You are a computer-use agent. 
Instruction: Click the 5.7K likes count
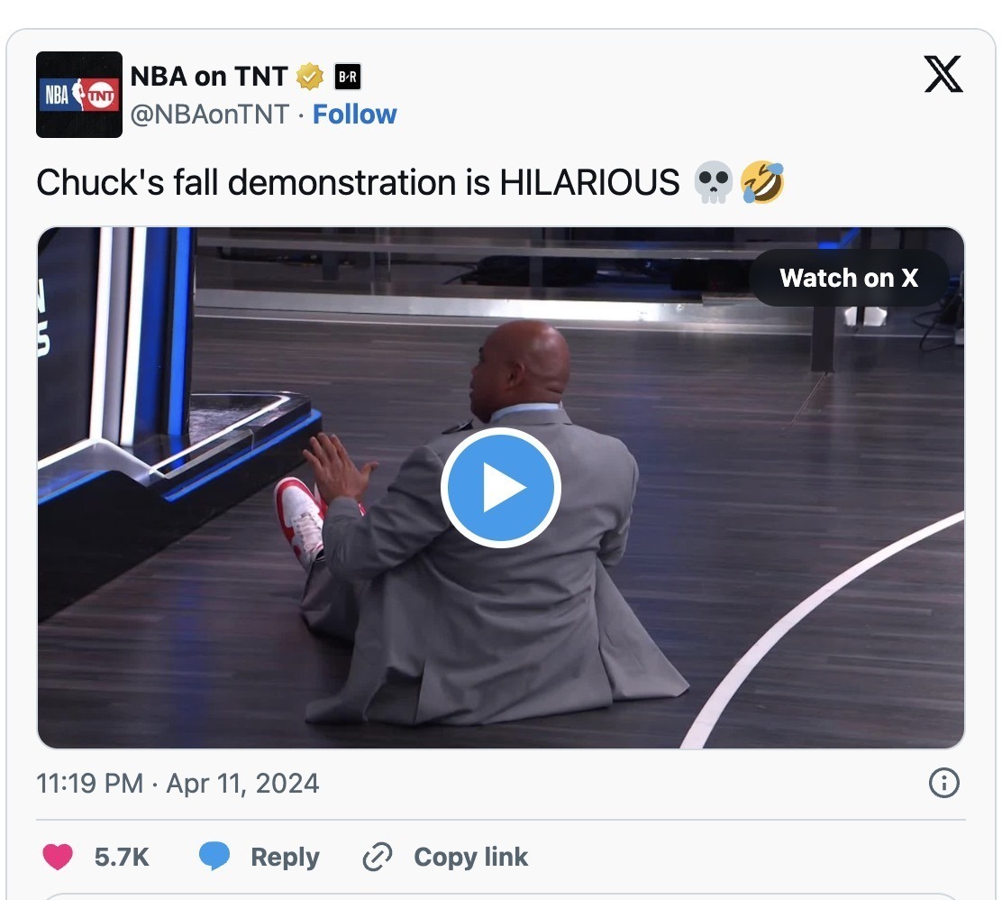tap(122, 857)
